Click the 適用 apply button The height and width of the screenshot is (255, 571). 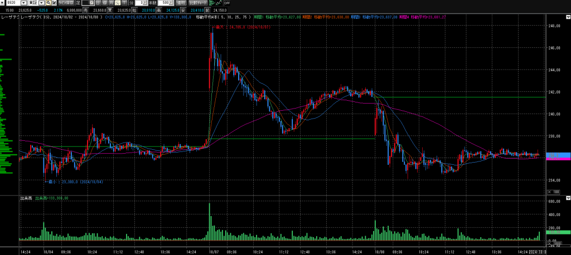(x=181, y=3)
